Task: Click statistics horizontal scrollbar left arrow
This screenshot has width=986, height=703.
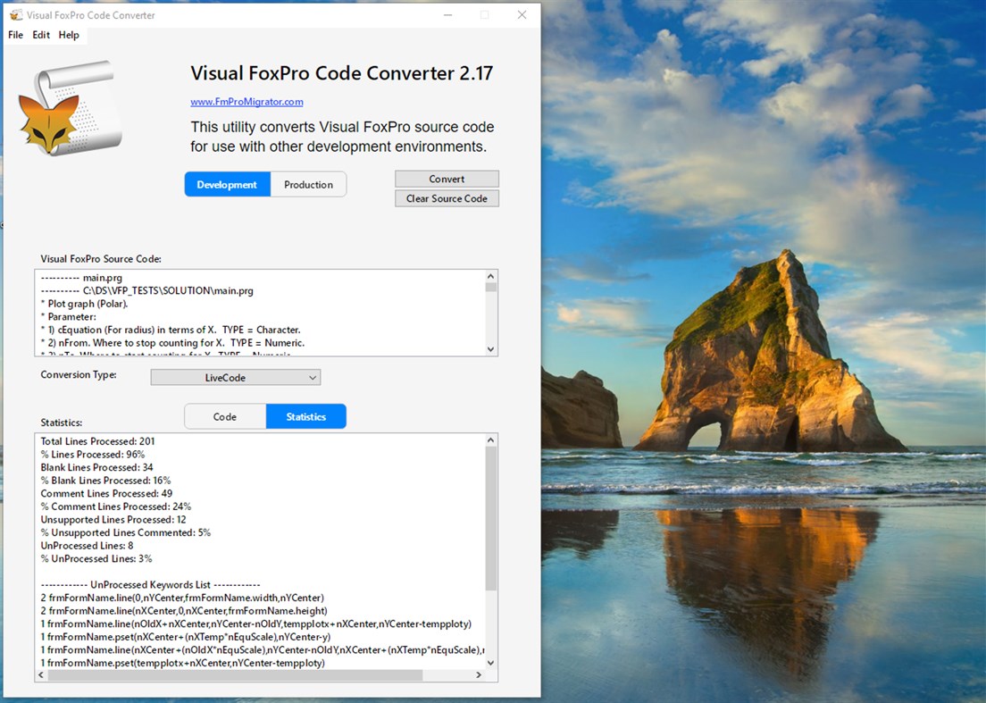Action: (41, 674)
